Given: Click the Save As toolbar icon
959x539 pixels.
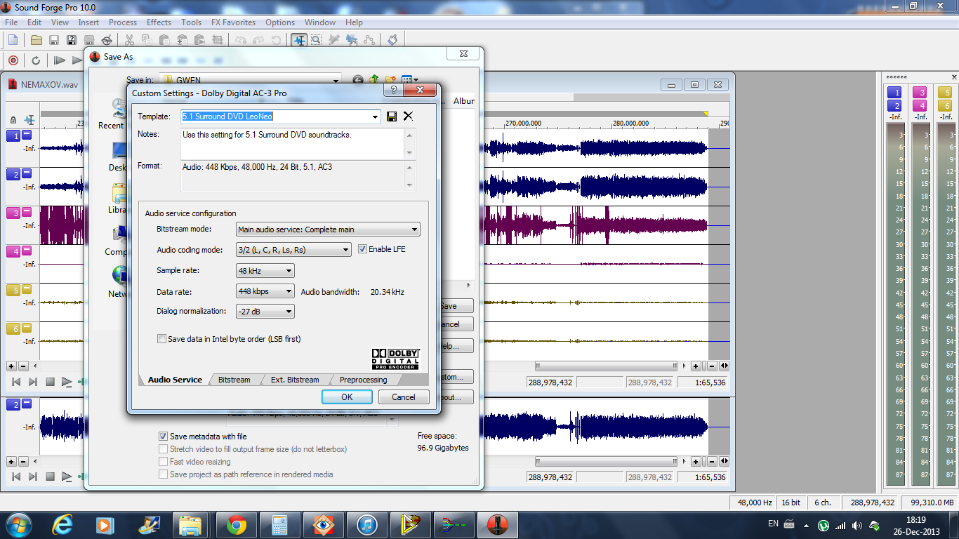Looking at the screenshot, I should coord(72,40).
